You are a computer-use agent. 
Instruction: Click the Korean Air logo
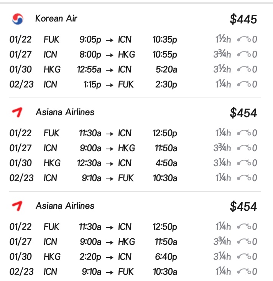[x=18, y=19]
